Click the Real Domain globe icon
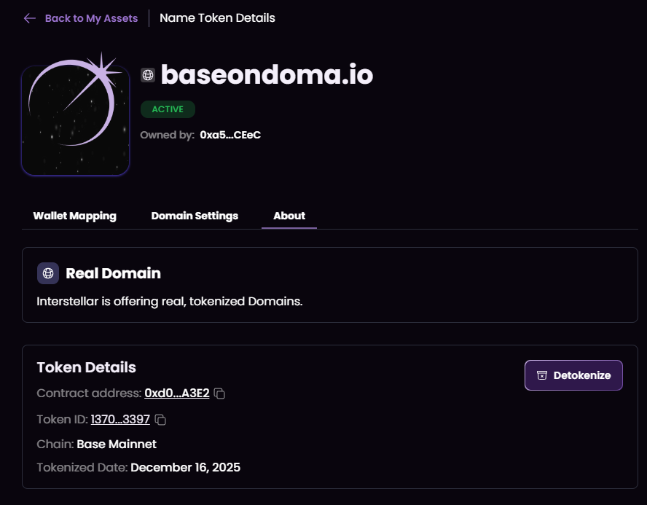 coord(48,273)
